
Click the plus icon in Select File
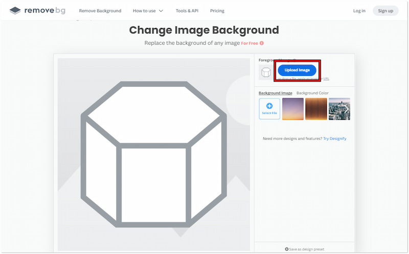[x=269, y=106]
